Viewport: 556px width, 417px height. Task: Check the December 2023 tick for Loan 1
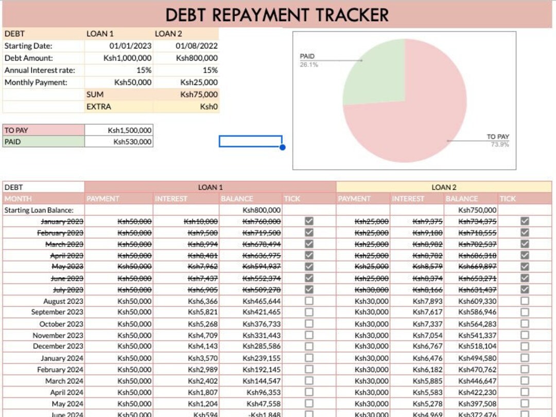308,346
